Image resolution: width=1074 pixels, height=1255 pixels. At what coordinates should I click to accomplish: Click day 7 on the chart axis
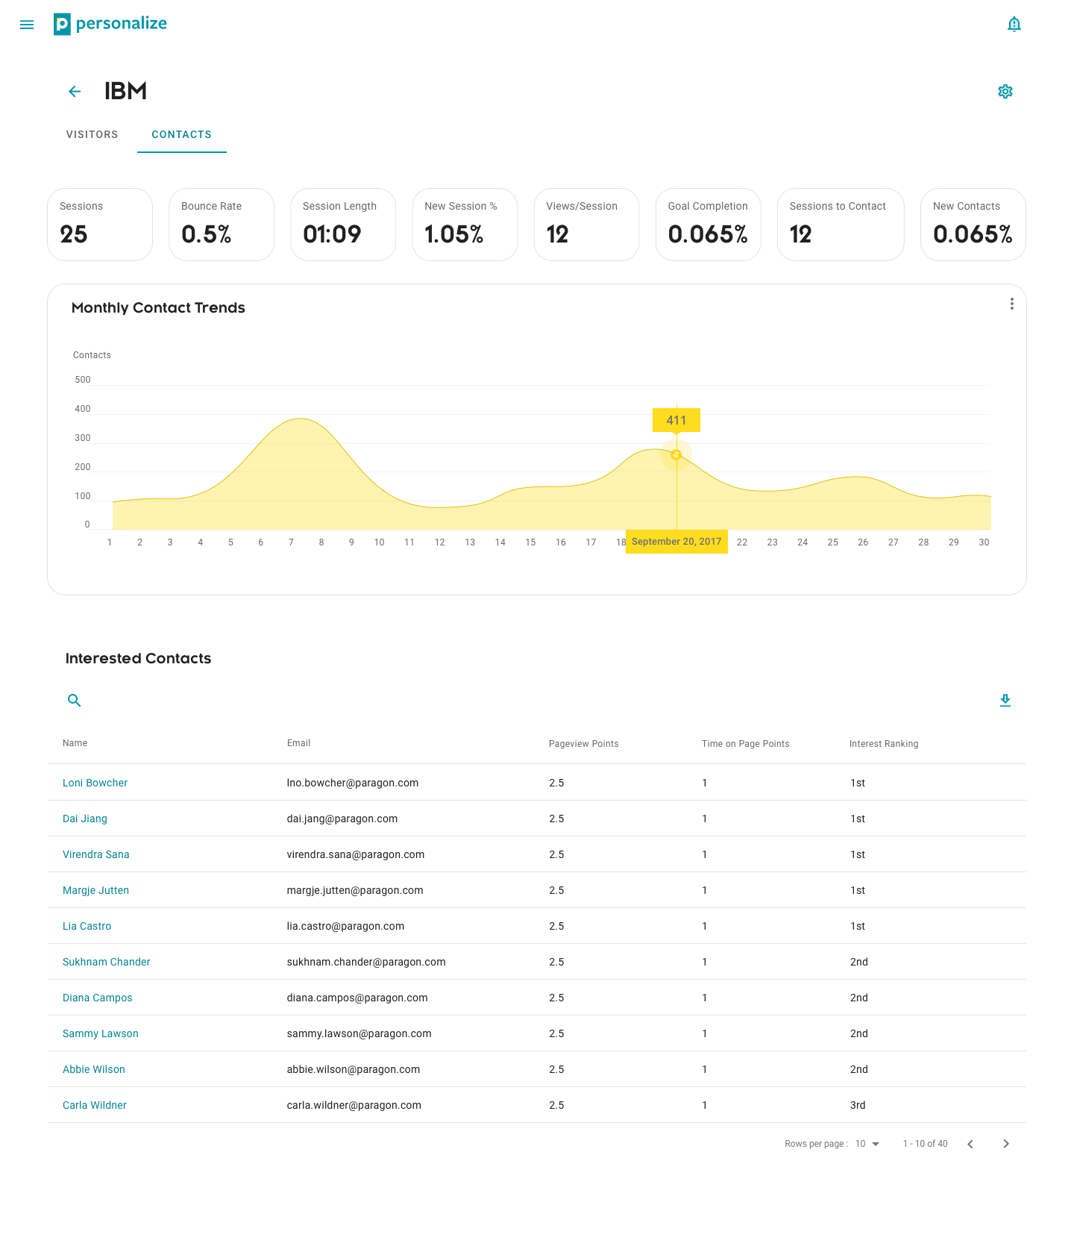291,542
